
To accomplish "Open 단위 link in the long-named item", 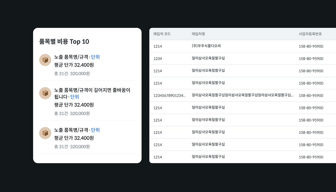I will point(75,97).
